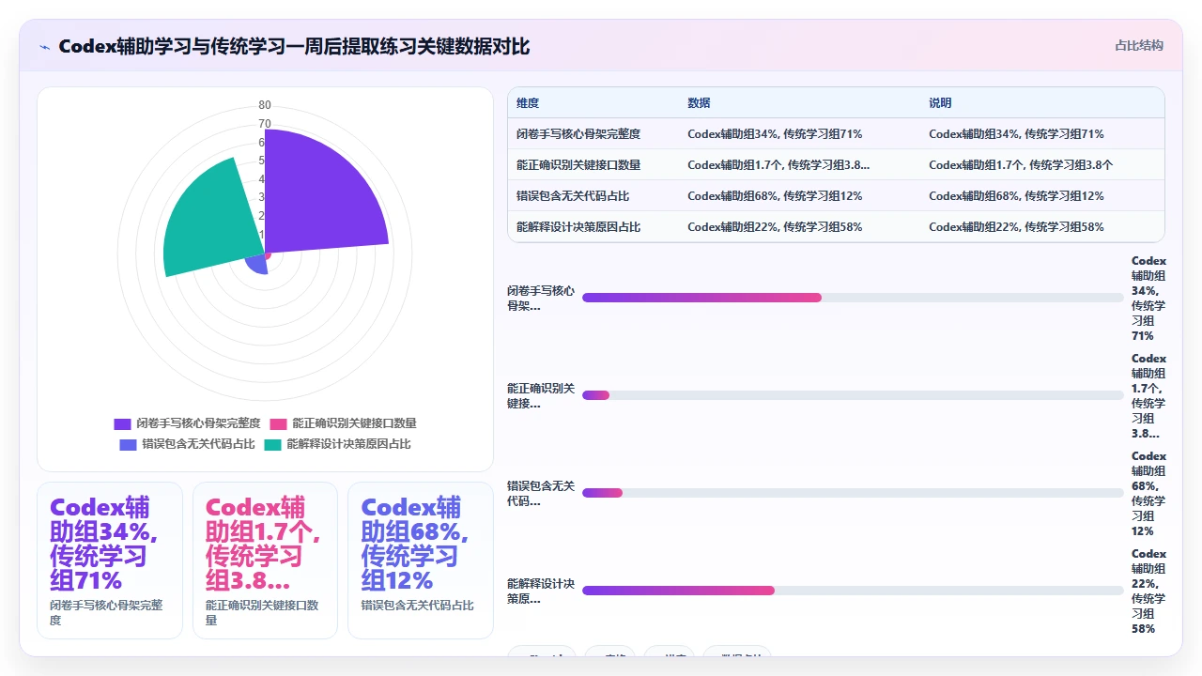
Task: Click the 说明 column header
Action: 940,103
